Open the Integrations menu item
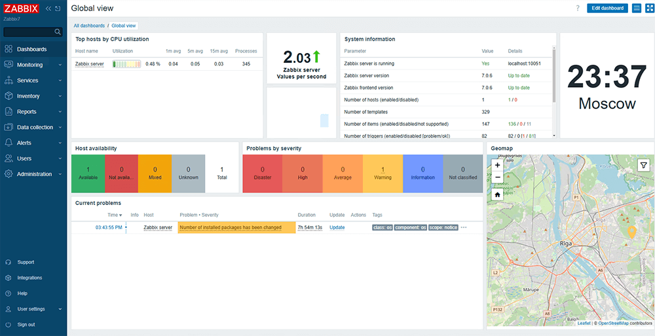Screen dimensions: 655x336 pos(33,278)
